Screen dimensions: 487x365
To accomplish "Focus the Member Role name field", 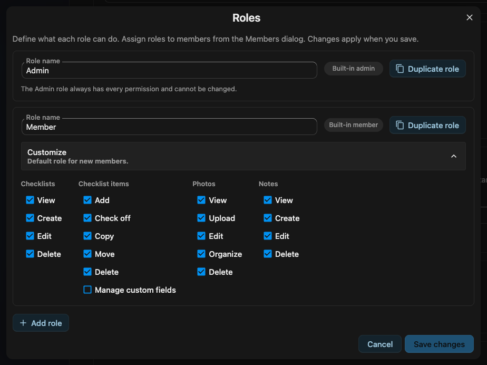I will [x=169, y=127].
